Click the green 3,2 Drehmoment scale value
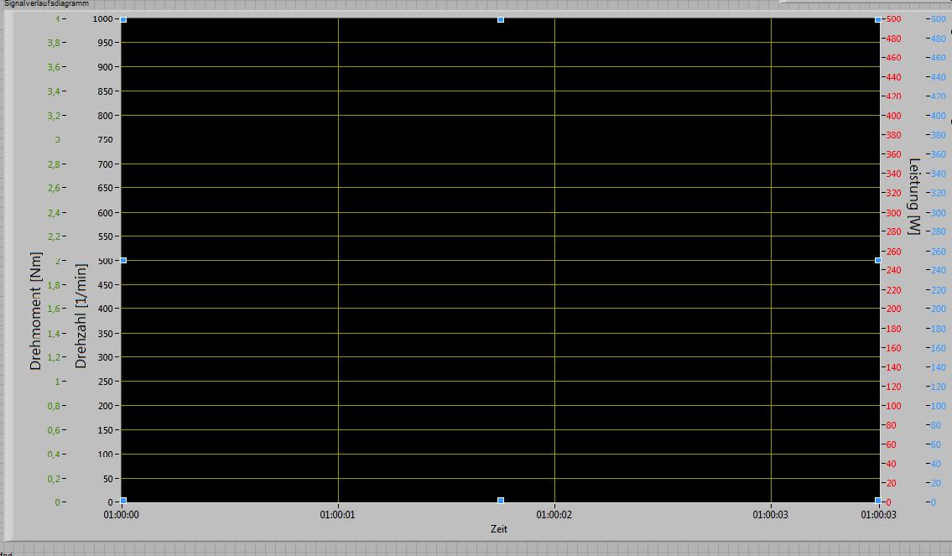Viewport: 952px width, 556px height. (x=54, y=116)
